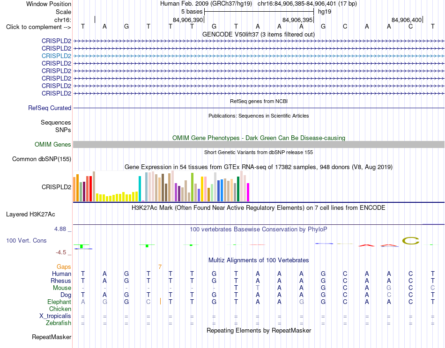445x348 pixels.
Task: Open the RefSeq Curated track label
Action: point(49,108)
